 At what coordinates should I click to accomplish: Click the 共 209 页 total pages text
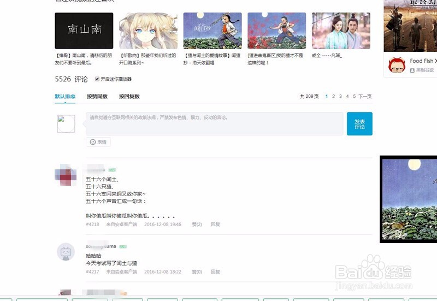coord(309,97)
